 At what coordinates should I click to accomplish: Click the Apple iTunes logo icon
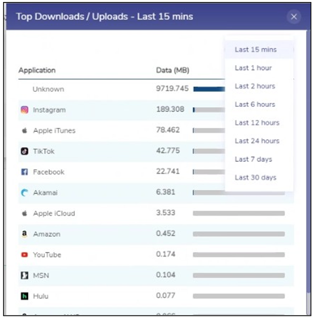tap(24, 131)
